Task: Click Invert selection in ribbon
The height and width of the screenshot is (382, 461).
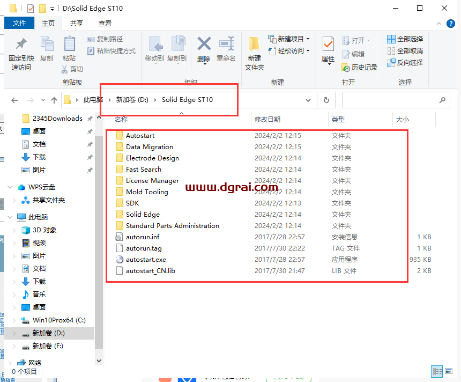Action: tap(405, 62)
